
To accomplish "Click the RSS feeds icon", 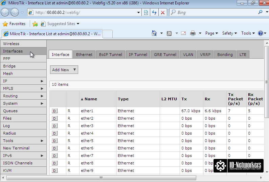I will [169, 33].
